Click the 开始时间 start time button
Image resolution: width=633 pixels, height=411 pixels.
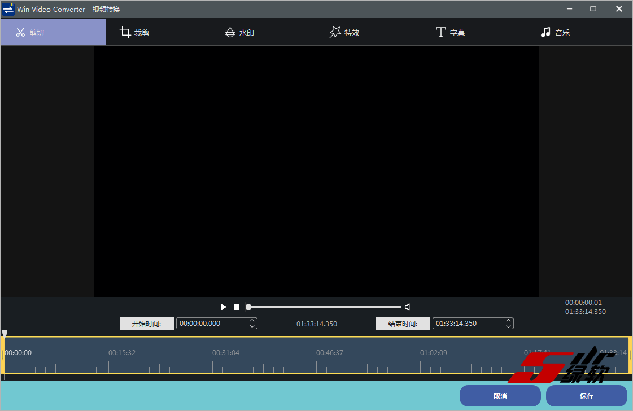146,324
